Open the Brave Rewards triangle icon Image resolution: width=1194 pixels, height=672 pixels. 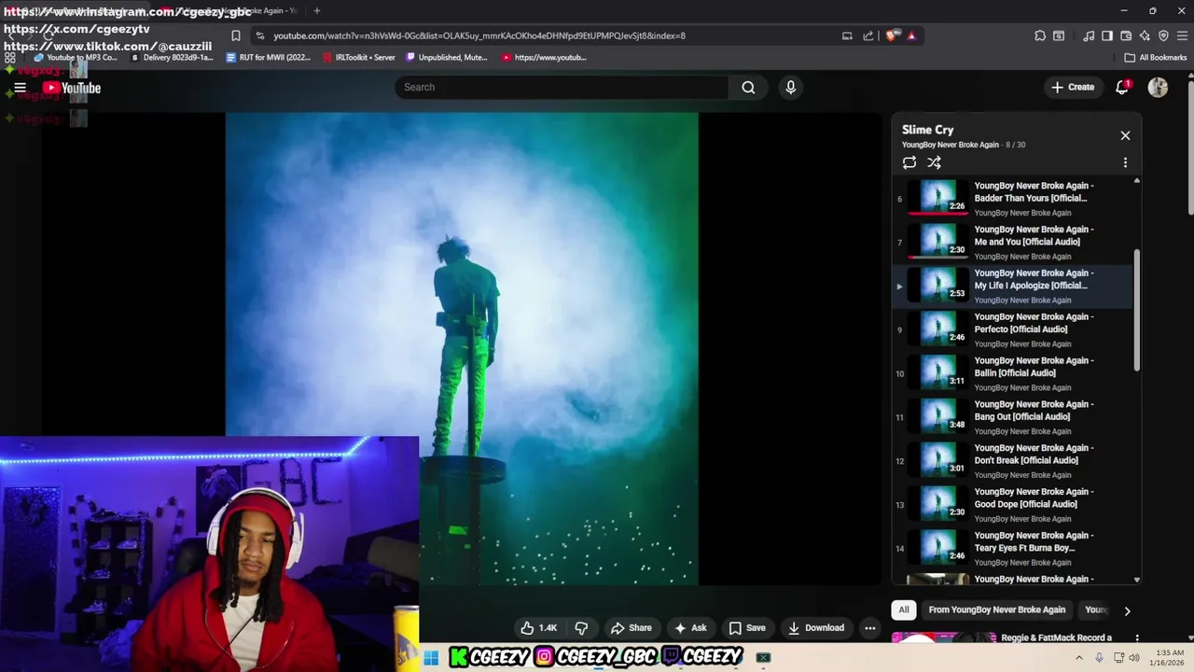click(911, 35)
